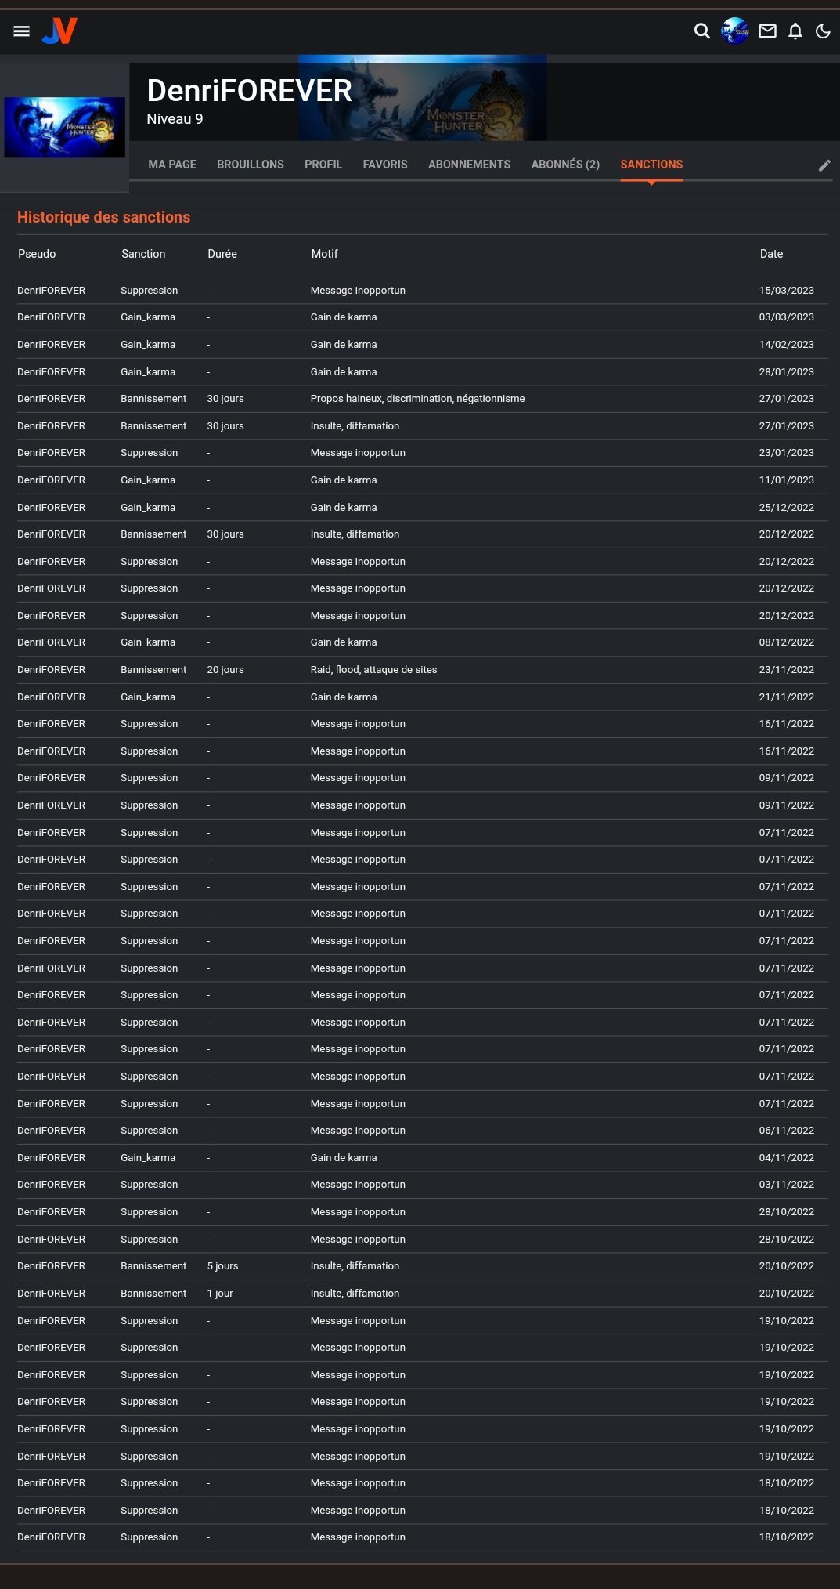Screen dimensions: 840x1589
Task: Click the Motif column header
Action: (324, 254)
